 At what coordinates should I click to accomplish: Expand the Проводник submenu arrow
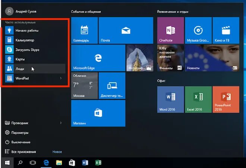pos(61,123)
